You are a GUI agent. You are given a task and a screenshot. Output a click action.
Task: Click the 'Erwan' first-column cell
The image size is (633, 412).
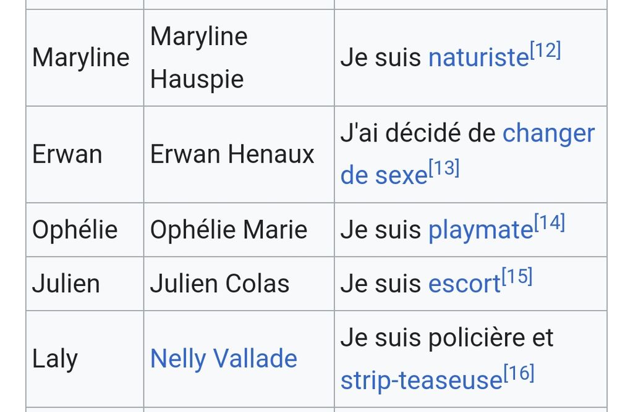tap(67, 154)
